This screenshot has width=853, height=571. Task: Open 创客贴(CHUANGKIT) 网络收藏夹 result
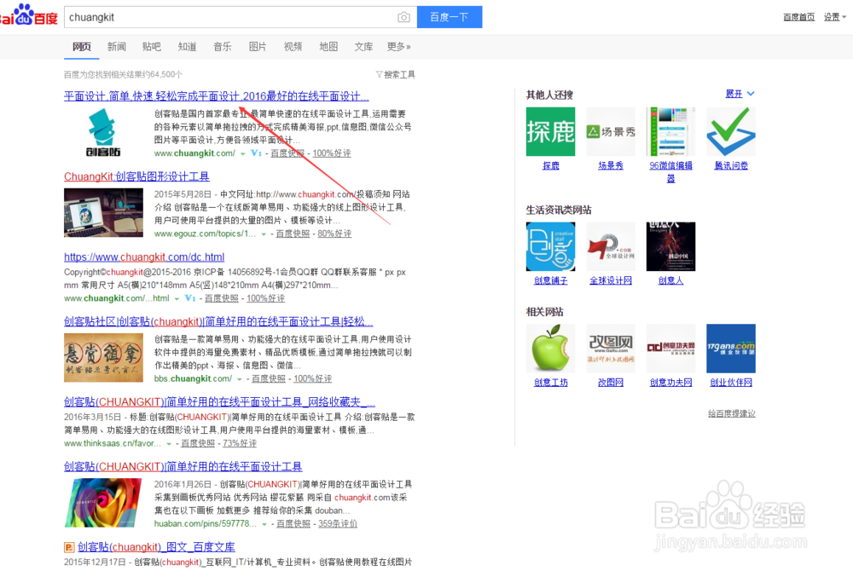pos(219,402)
